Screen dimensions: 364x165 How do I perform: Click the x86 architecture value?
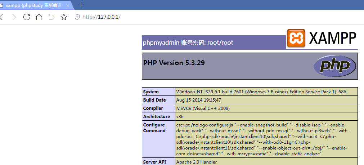click(x=180, y=117)
